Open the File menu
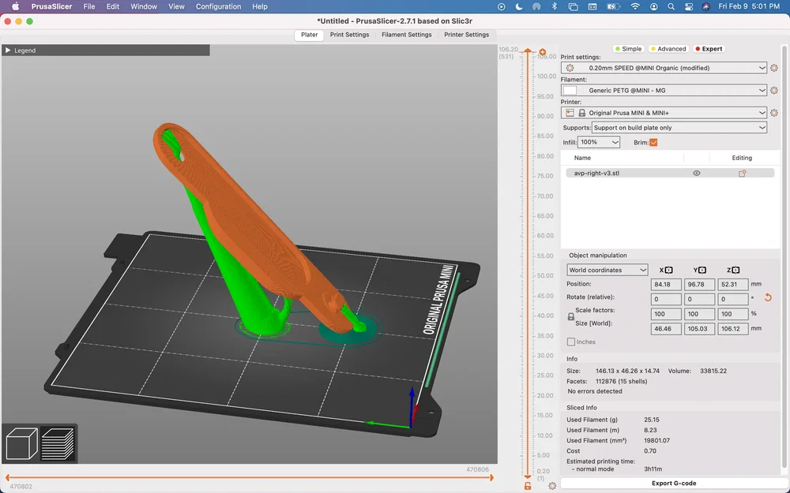The width and height of the screenshot is (790, 493). coord(89,6)
